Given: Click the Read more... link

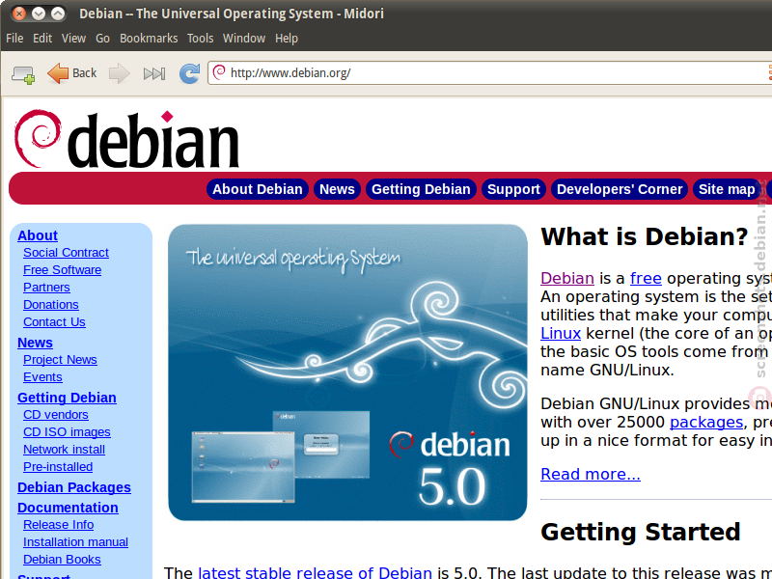Looking at the screenshot, I should coord(591,474).
